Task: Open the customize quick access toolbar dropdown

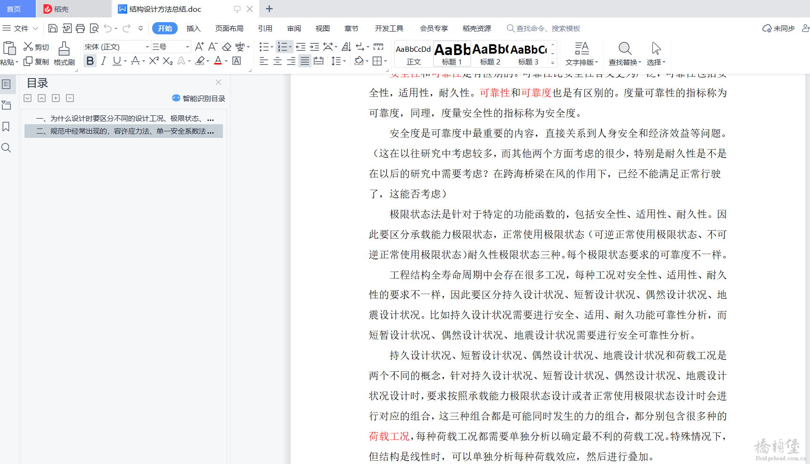Action: [140, 29]
